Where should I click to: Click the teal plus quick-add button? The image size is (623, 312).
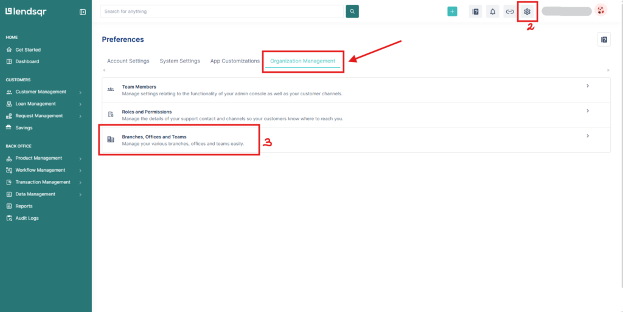pos(452,12)
